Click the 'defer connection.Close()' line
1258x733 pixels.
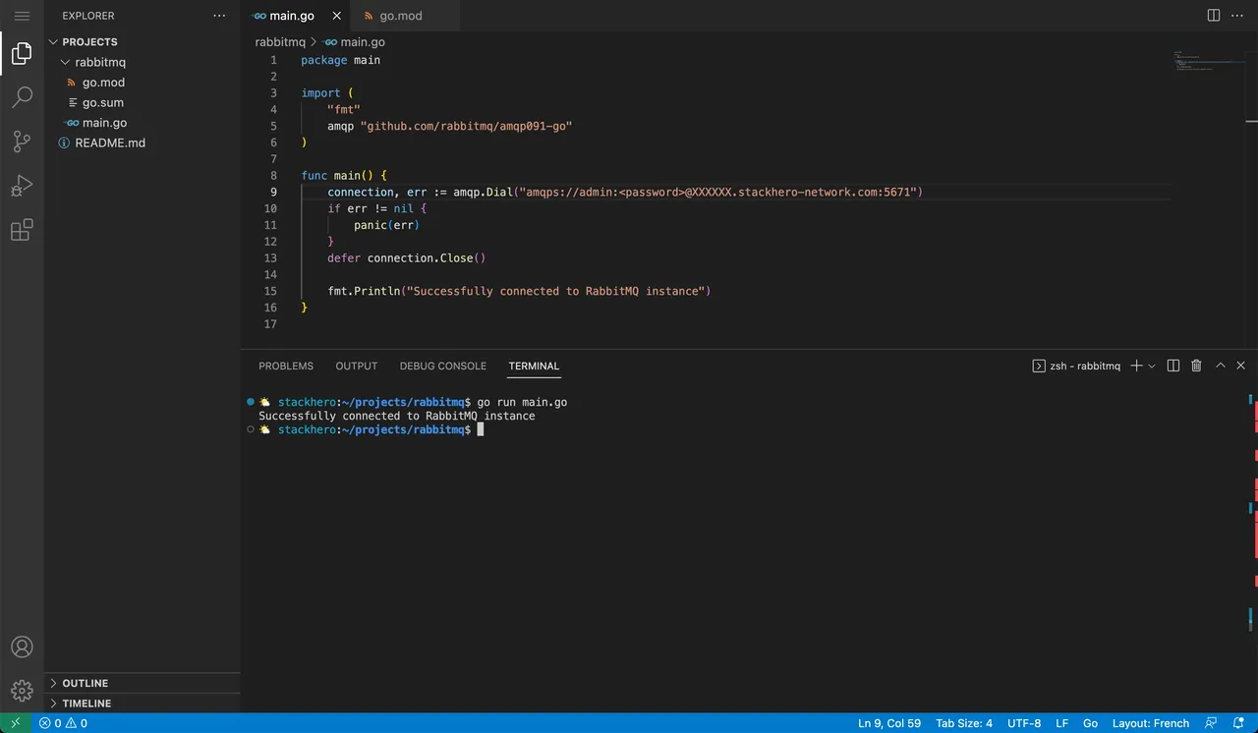tap(407, 257)
